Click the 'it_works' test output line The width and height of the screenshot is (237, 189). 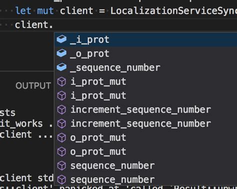26,123
